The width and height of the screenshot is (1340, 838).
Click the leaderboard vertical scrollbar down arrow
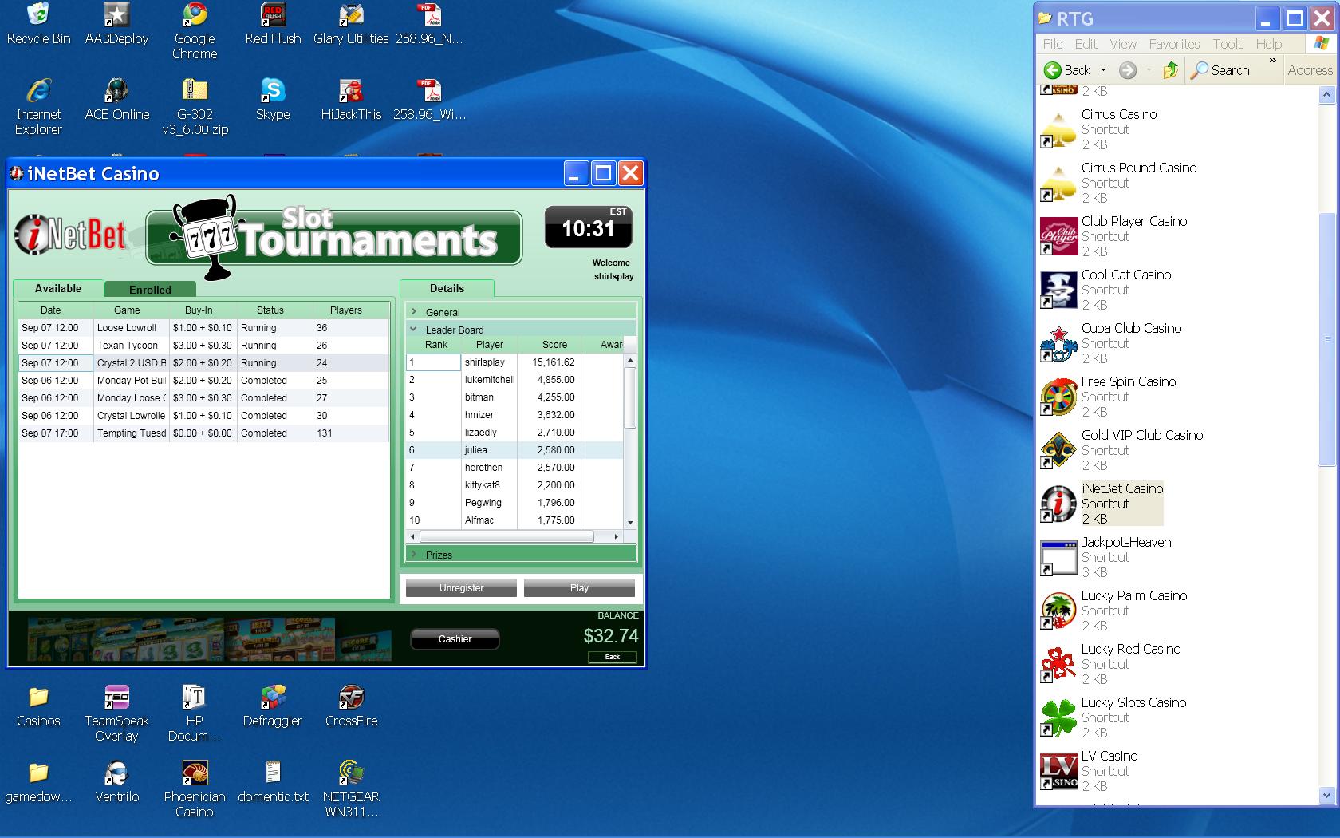click(630, 523)
